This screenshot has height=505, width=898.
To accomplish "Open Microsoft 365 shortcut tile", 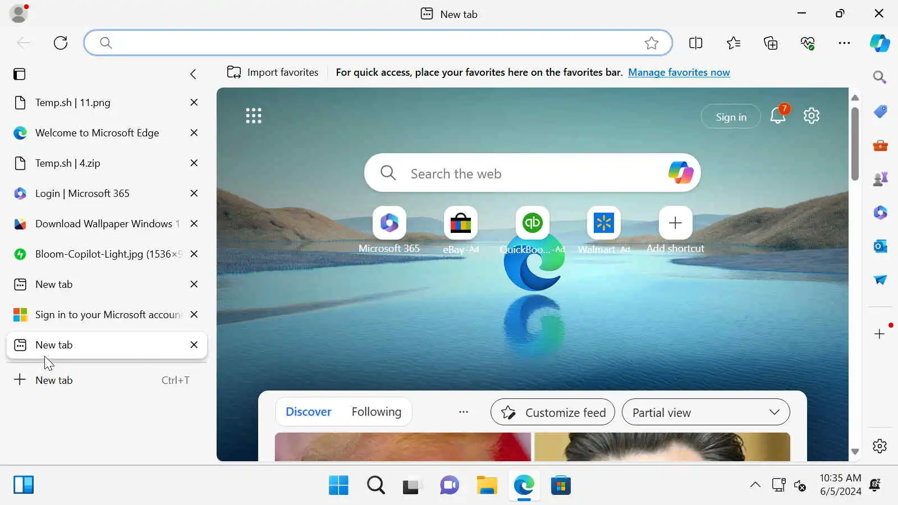I will (389, 230).
